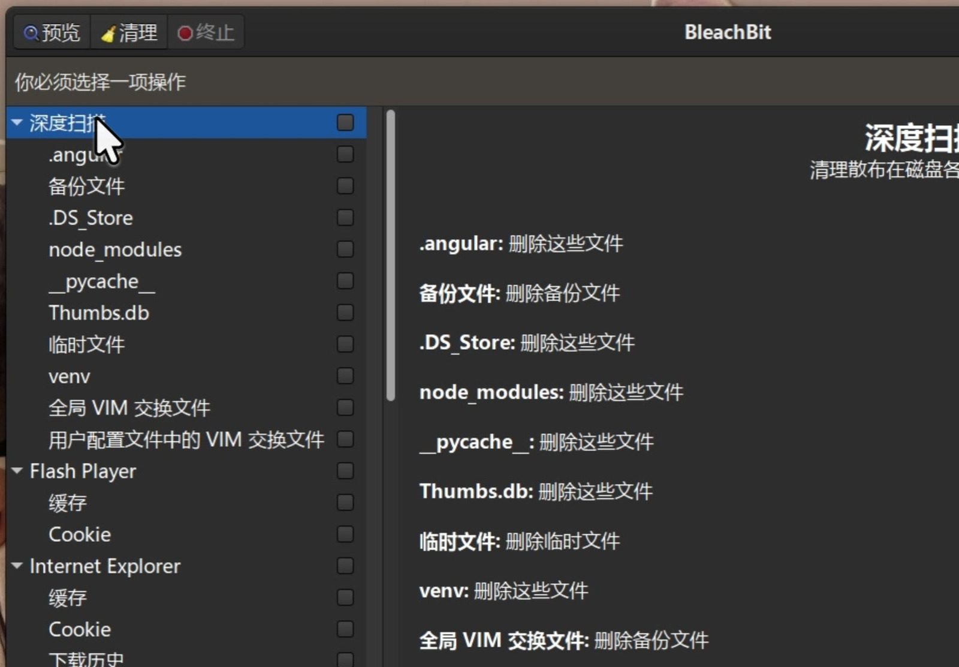Enable the 临时文件 checkbox

tap(345, 344)
